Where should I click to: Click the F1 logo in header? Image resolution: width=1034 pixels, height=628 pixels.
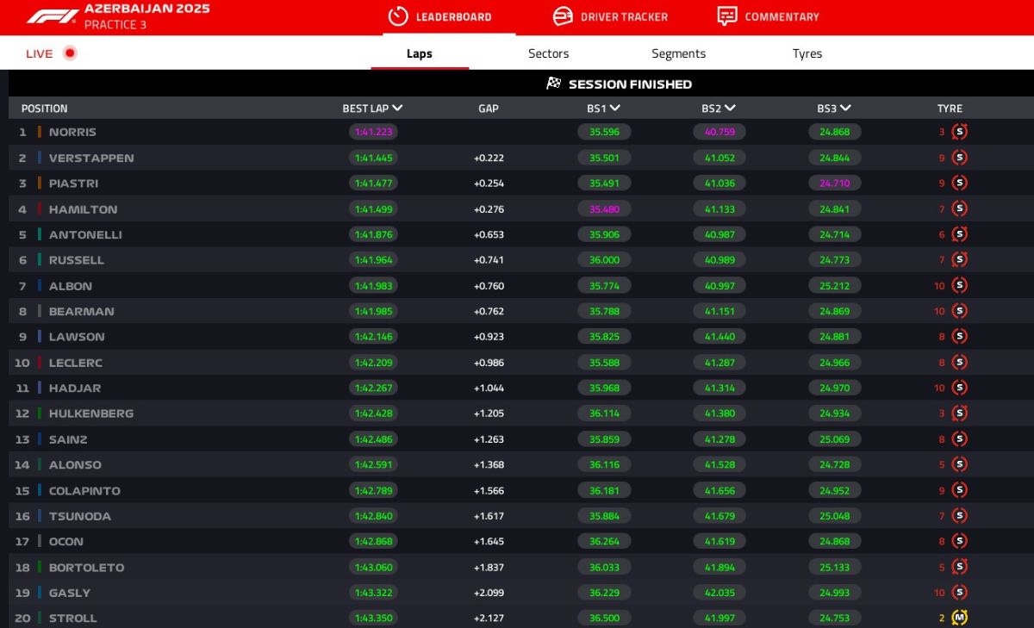click(x=51, y=16)
